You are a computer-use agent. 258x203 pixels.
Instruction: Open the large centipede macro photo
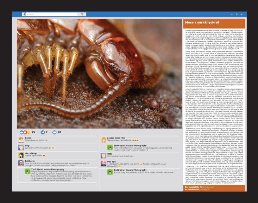point(99,69)
